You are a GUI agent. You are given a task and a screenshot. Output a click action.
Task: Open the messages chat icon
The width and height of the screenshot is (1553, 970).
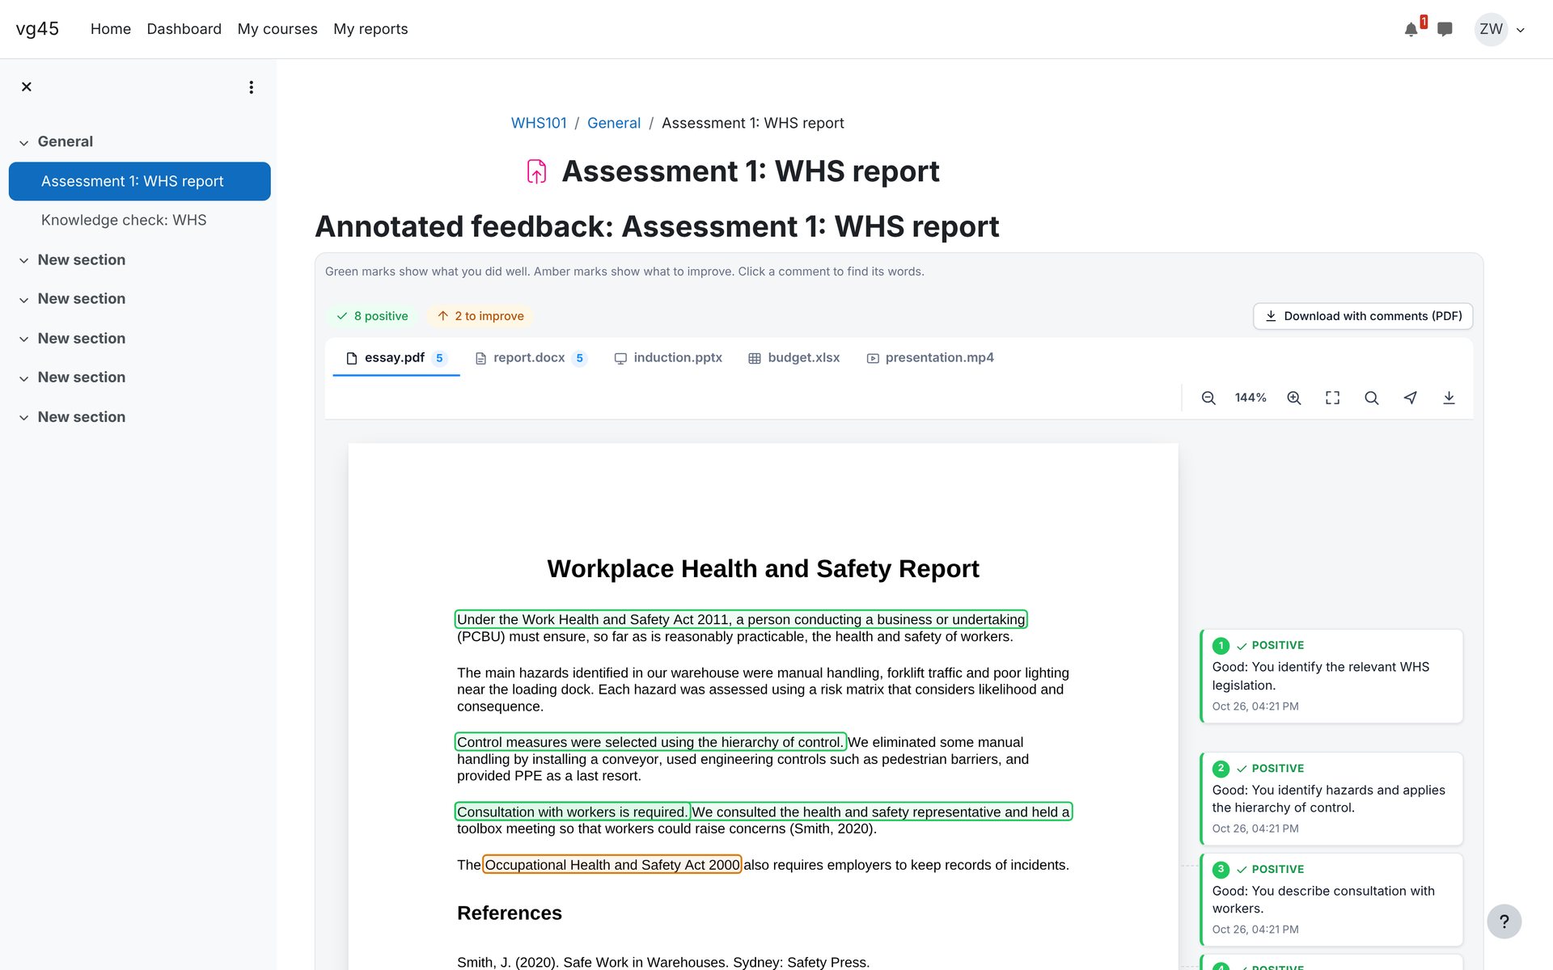point(1445,29)
